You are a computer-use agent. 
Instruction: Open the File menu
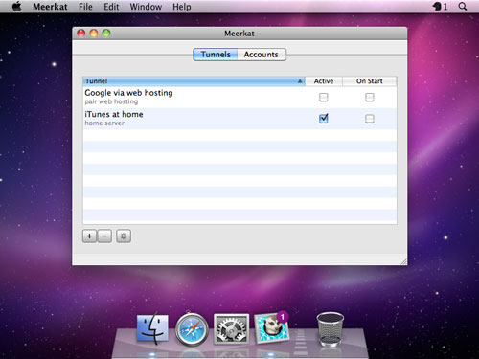coord(85,7)
